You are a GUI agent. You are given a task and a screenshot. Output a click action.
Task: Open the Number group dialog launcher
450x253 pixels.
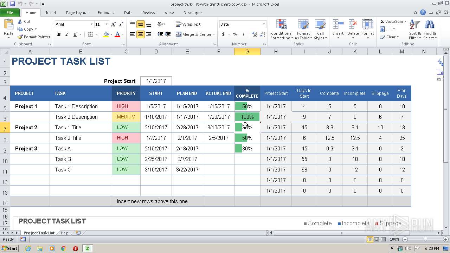264,44
